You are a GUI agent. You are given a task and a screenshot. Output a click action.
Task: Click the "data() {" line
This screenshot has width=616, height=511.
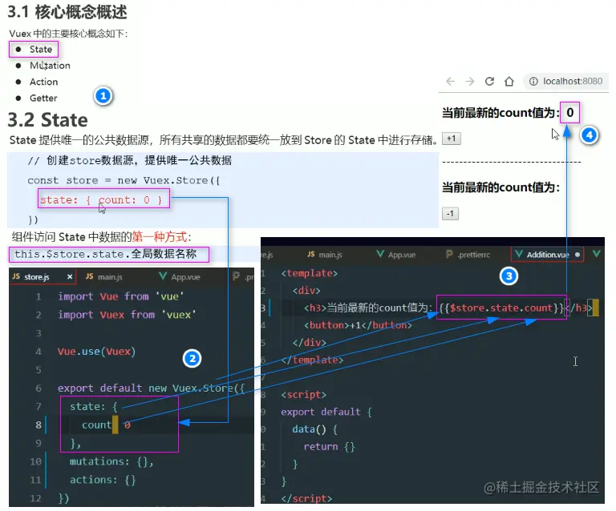tap(314, 429)
